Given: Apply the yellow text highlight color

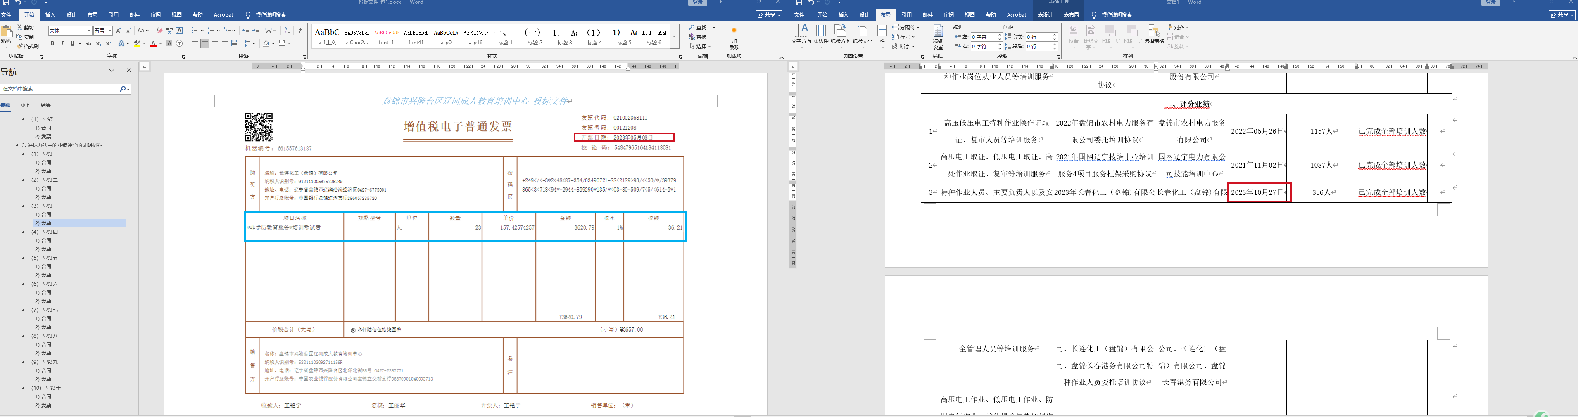Looking at the screenshot, I should tap(137, 43).
